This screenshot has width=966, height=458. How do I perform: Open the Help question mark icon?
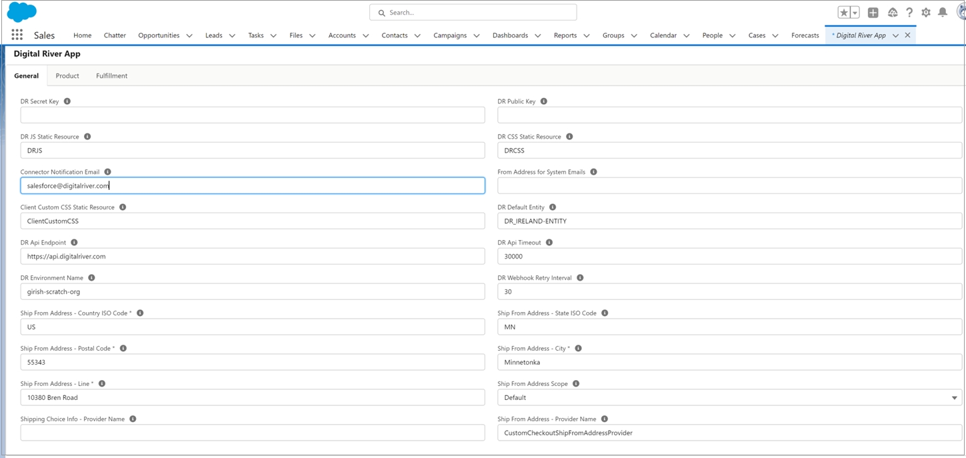[909, 13]
